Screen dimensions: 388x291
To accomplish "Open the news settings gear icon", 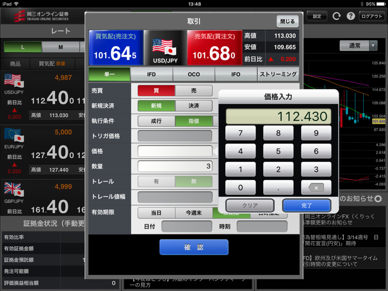I will pyautogui.click(x=378, y=199).
